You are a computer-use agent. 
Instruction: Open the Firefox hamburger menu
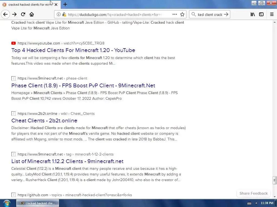click(x=272, y=15)
